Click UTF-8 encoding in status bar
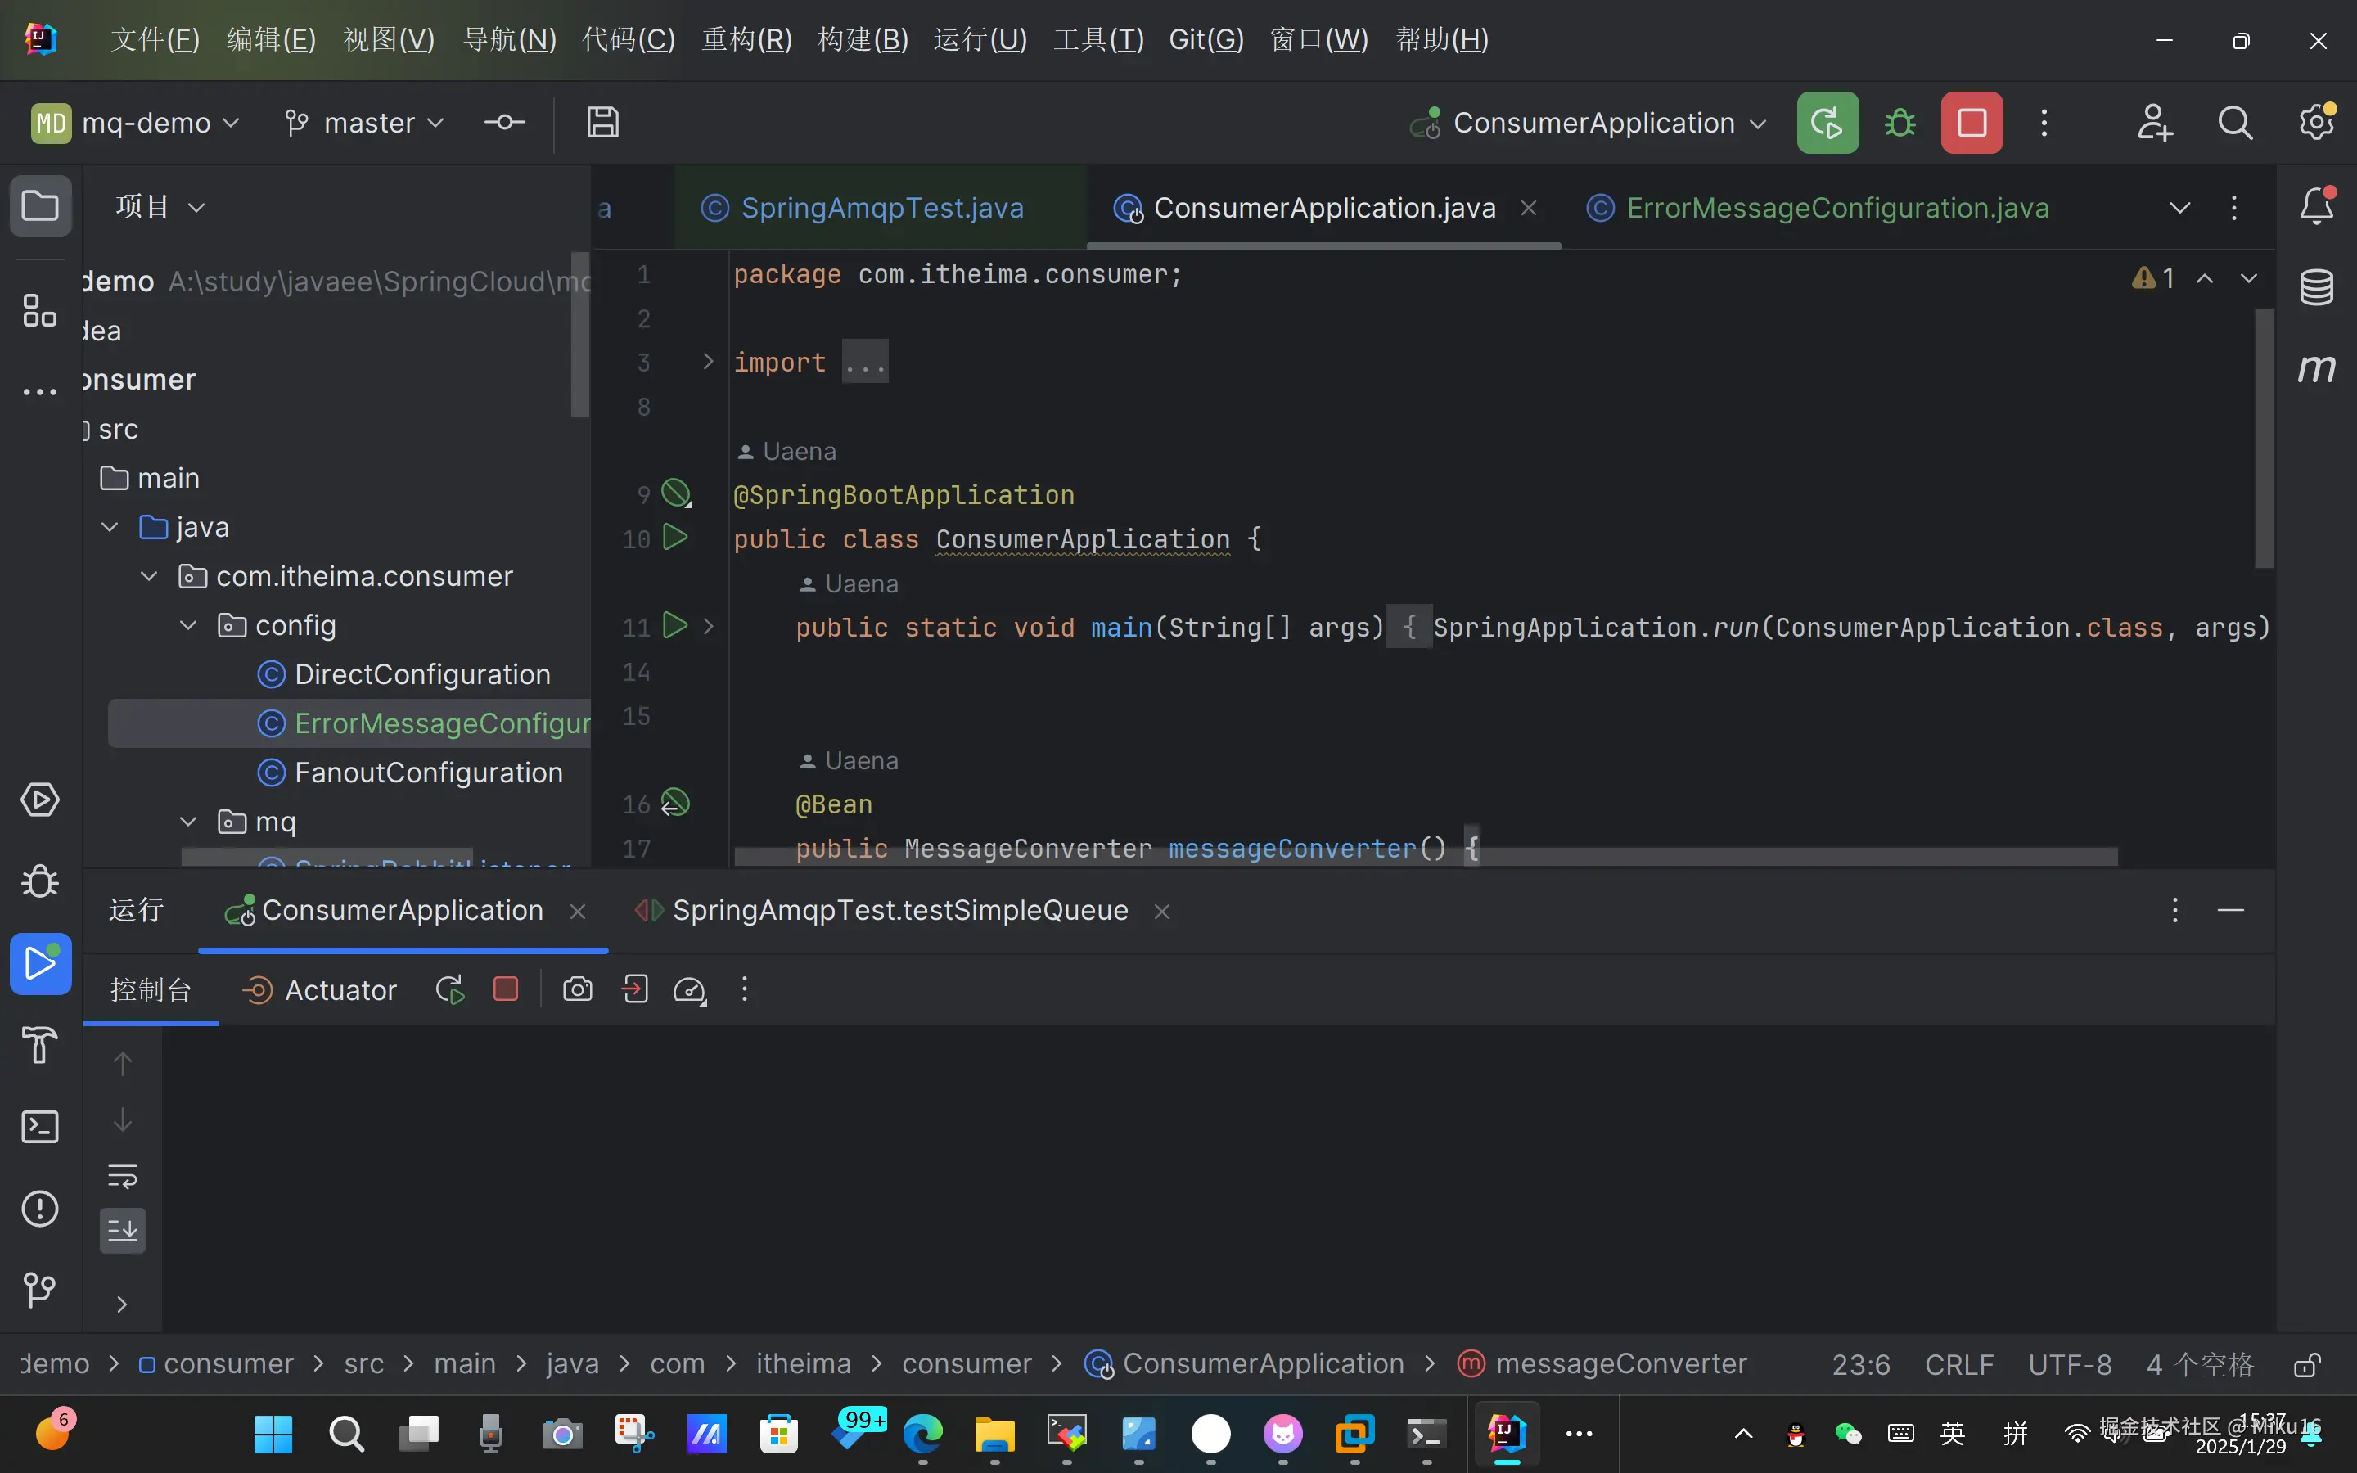The width and height of the screenshot is (2357, 1473). point(2070,1364)
